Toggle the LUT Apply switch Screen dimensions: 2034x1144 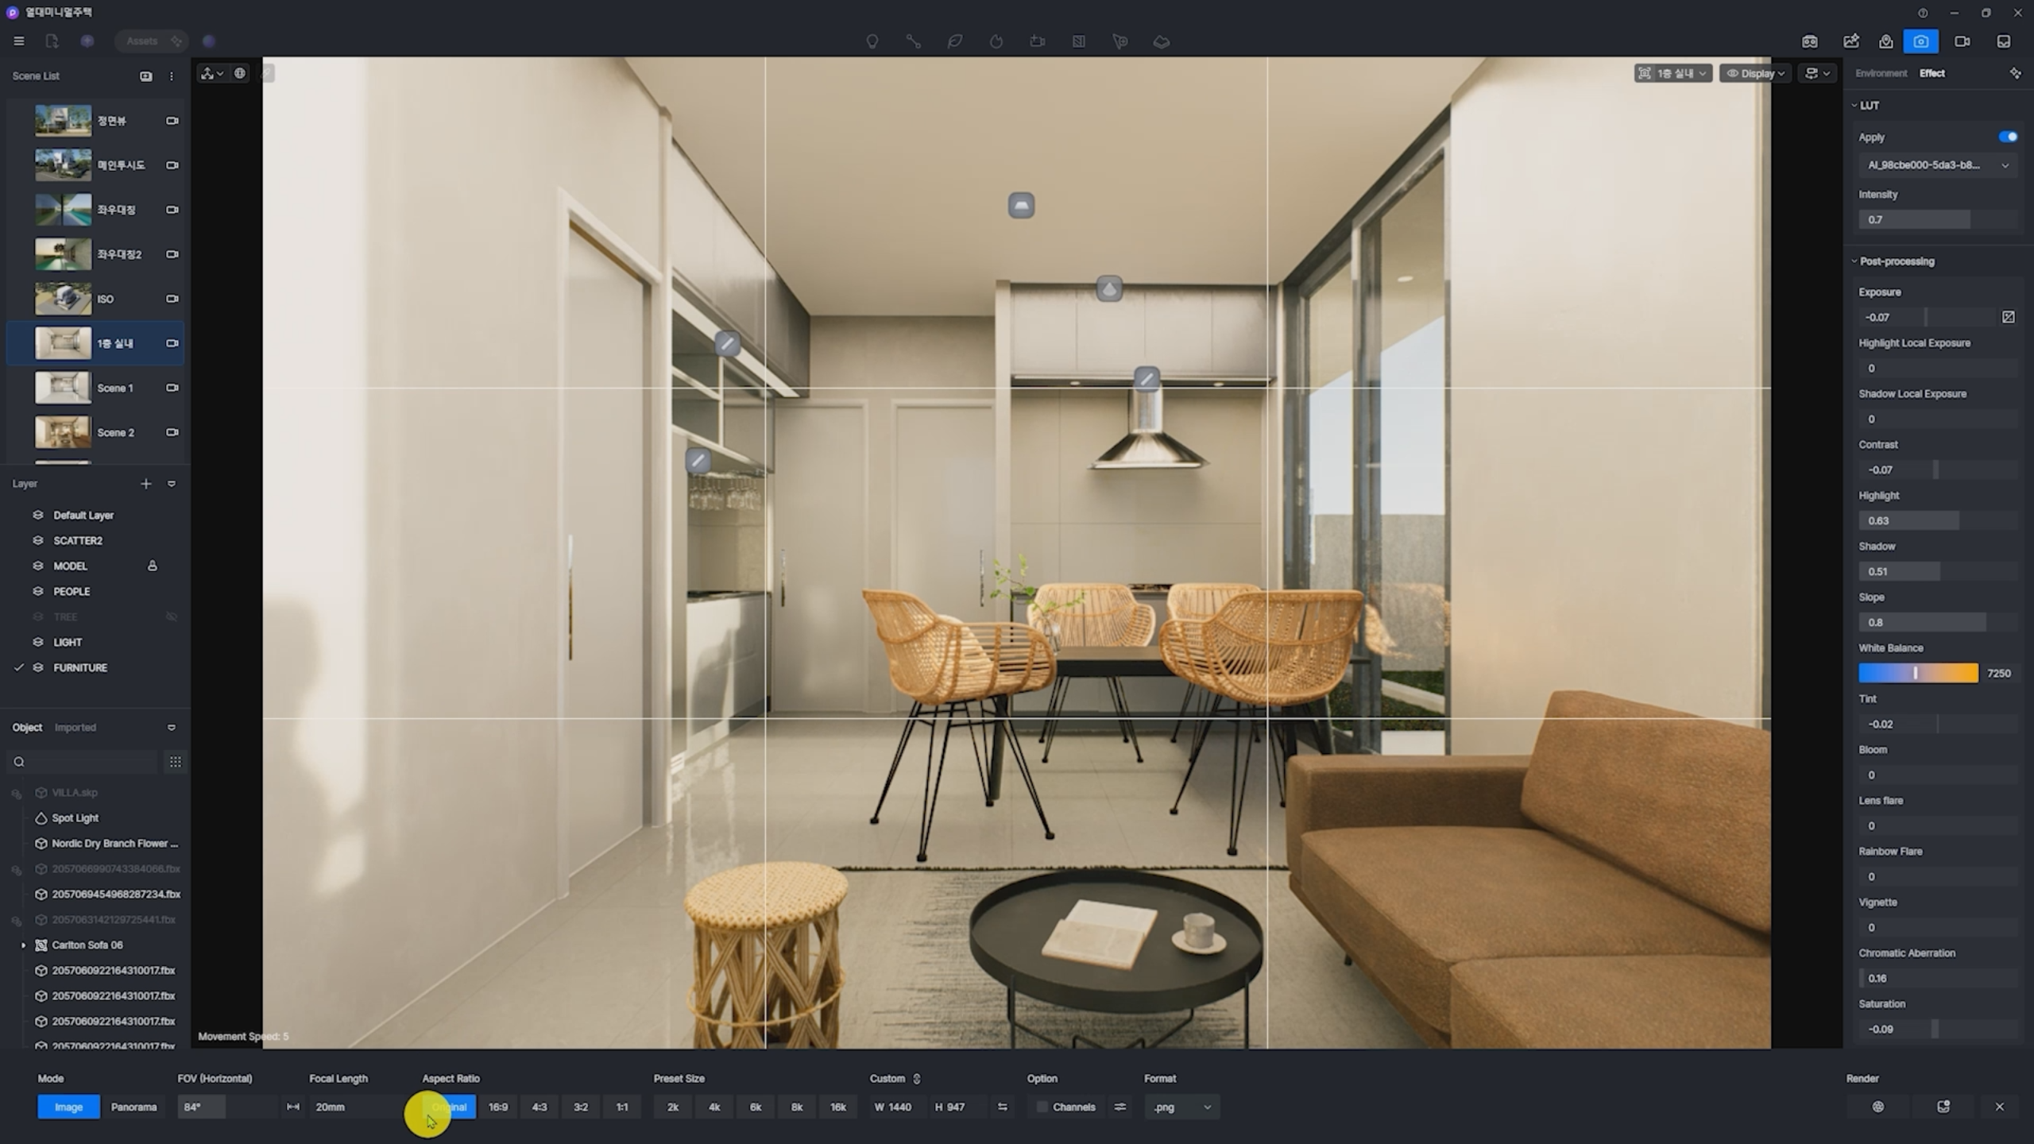click(2008, 137)
